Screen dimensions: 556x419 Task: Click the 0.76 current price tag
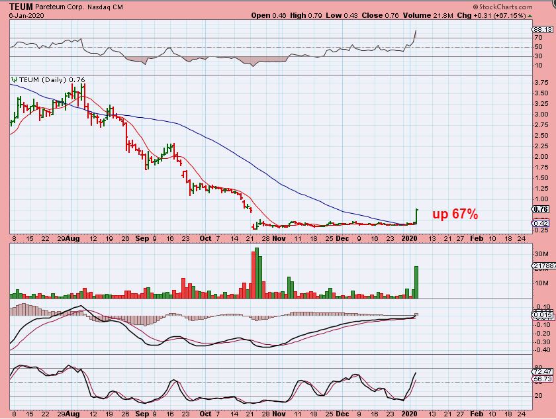tap(541, 209)
